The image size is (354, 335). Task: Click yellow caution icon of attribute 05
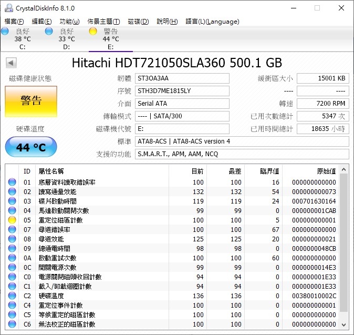pyautogui.click(x=12, y=220)
